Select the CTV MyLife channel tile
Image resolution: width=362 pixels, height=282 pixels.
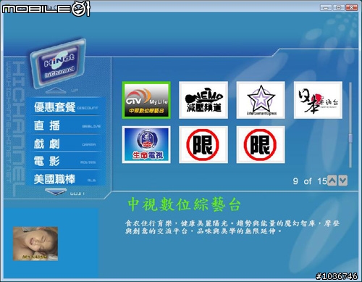tap(146, 100)
